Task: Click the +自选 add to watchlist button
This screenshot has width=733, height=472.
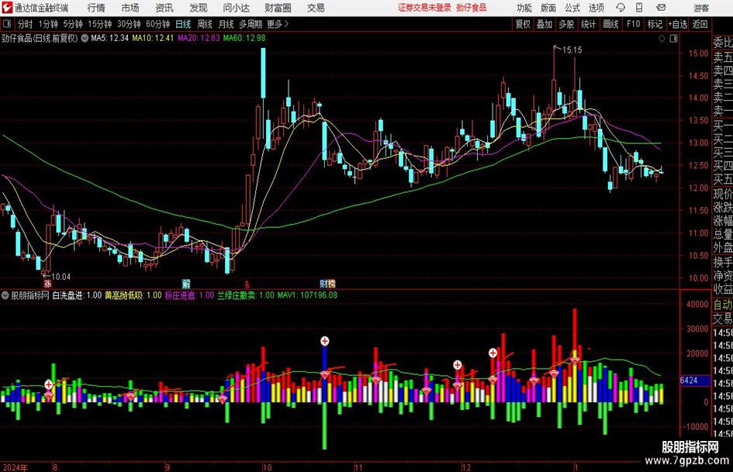Action: point(677,24)
